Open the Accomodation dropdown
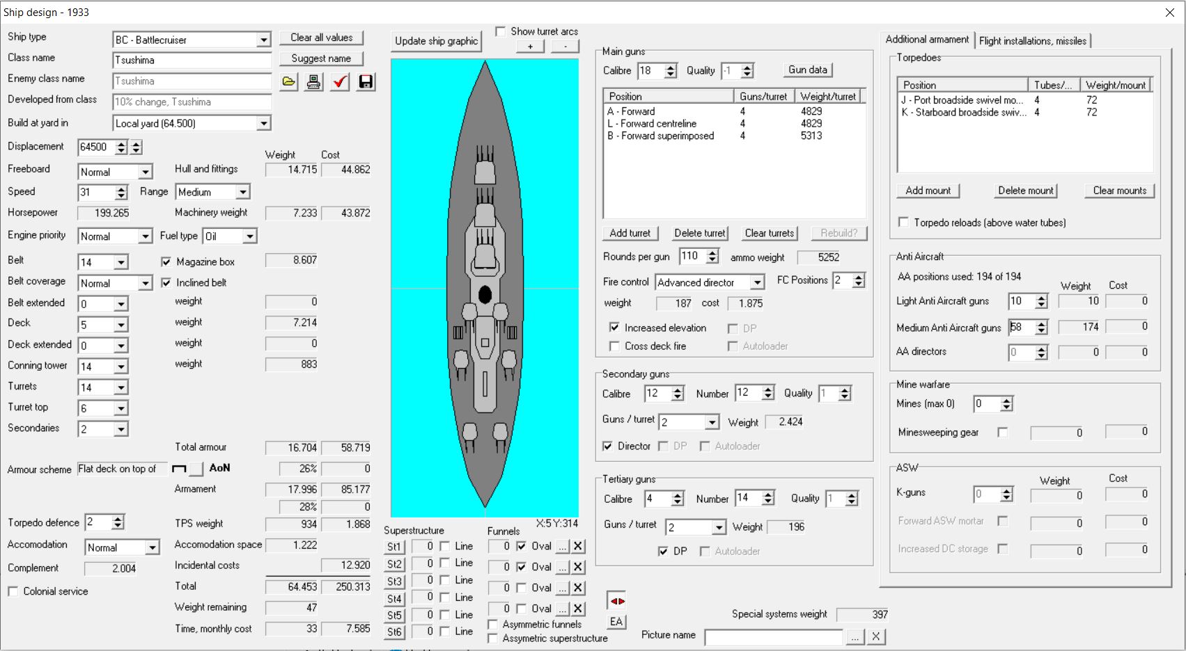This screenshot has height=651, width=1186. 152,548
